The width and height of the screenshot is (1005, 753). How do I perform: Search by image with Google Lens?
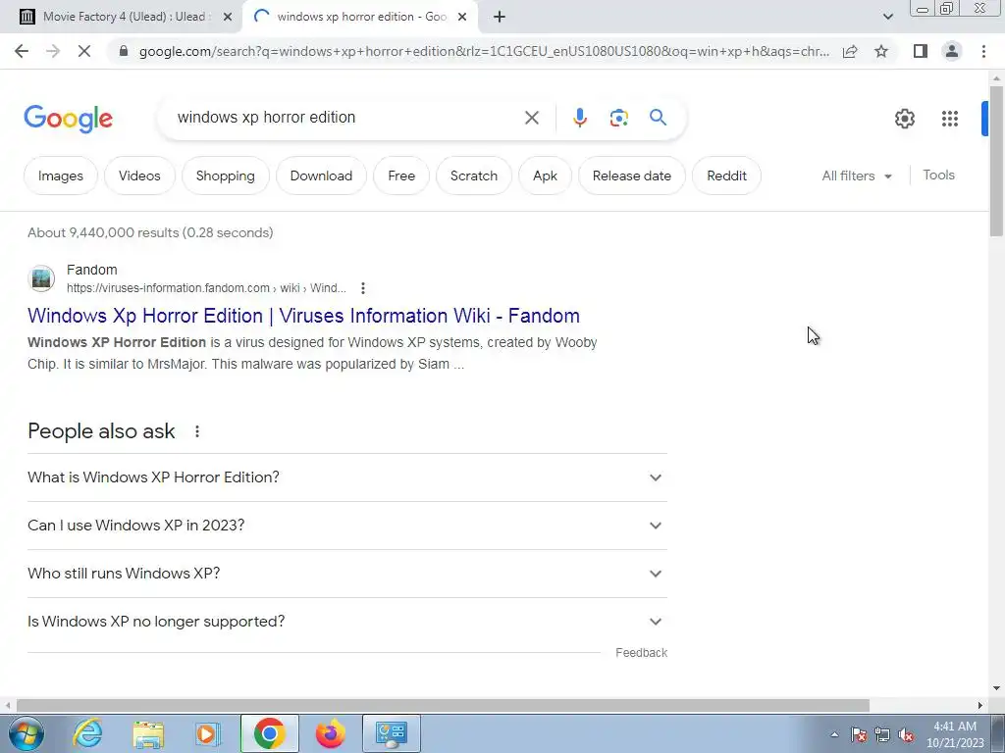pyautogui.click(x=618, y=118)
